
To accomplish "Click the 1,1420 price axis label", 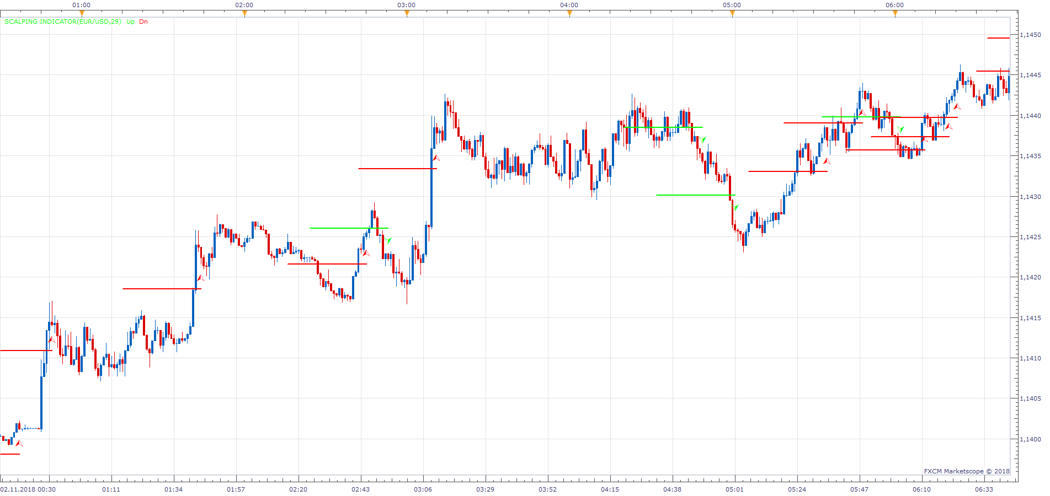I will pyautogui.click(x=1030, y=277).
